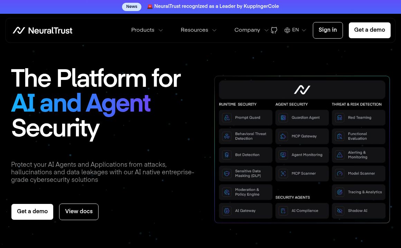Click the Prompt Guard lock icon
This screenshot has width=401, height=248.
(227, 118)
